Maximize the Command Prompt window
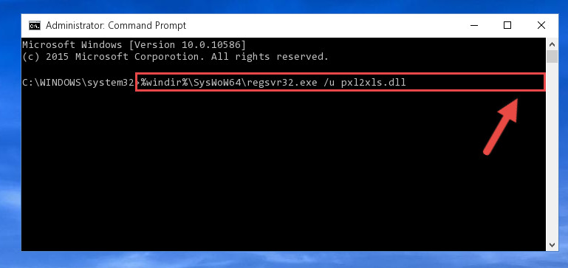The image size is (568, 268). tap(507, 25)
